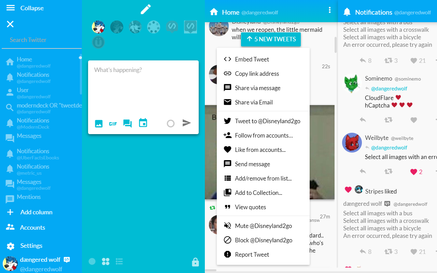
Task: Select the U-shaped logo account avatar
Action: point(98,42)
